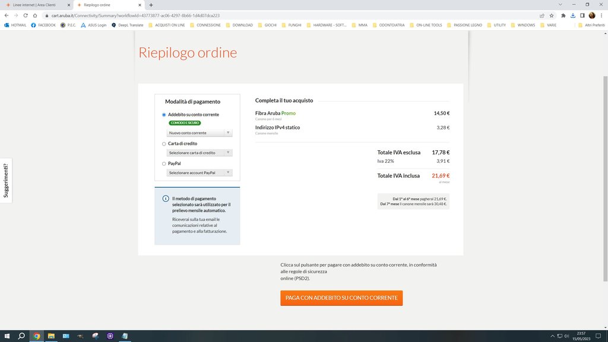The image size is (608, 342).
Task: Open a new browser tab
Action: coord(151,5)
